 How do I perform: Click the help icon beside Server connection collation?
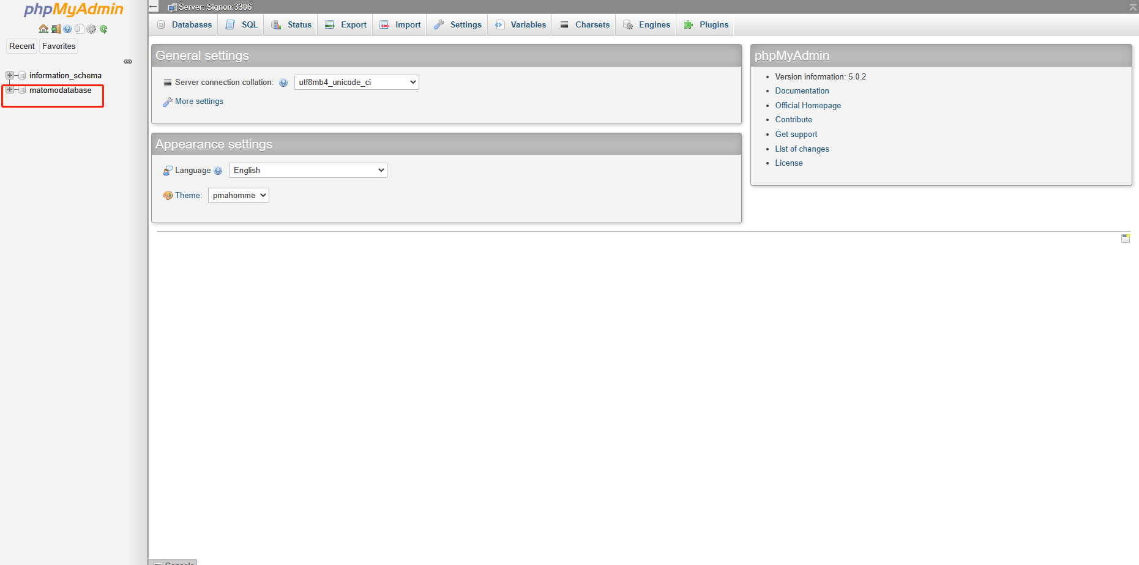pyautogui.click(x=283, y=83)
